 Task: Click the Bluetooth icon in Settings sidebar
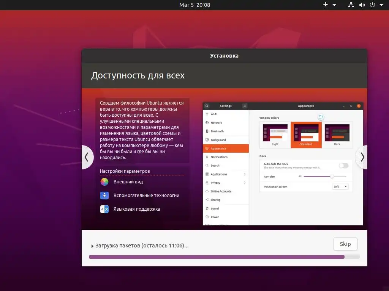point(207,131)
